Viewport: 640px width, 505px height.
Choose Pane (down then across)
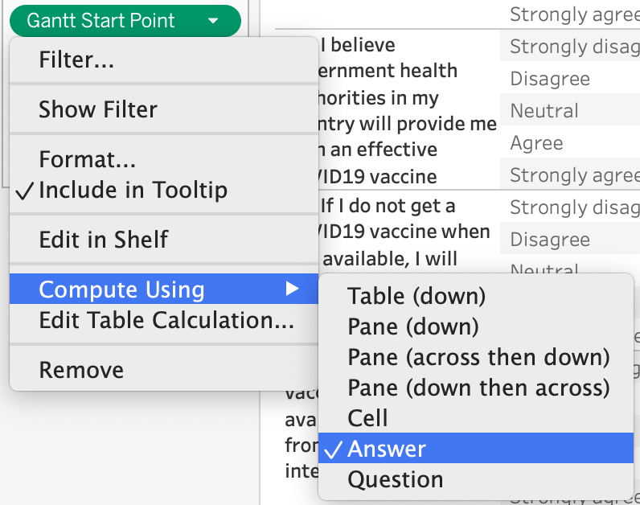pyautogui.click(x=478, y=388)
